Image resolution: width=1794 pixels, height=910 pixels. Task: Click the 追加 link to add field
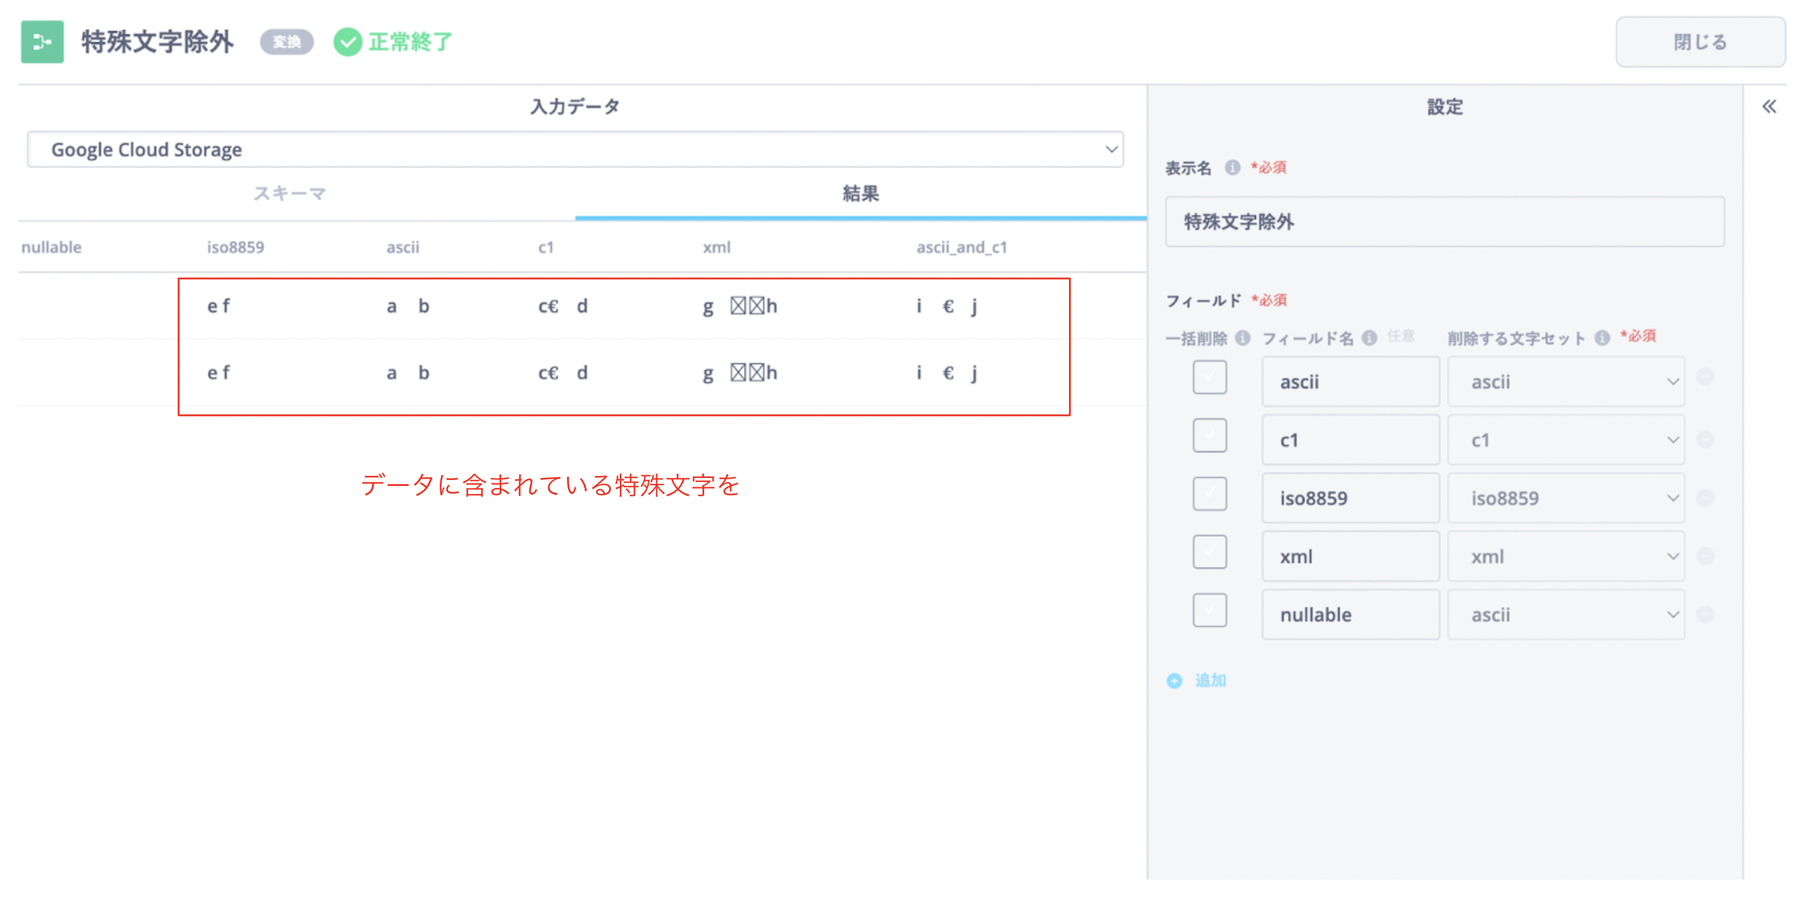tap(1211, 681)
